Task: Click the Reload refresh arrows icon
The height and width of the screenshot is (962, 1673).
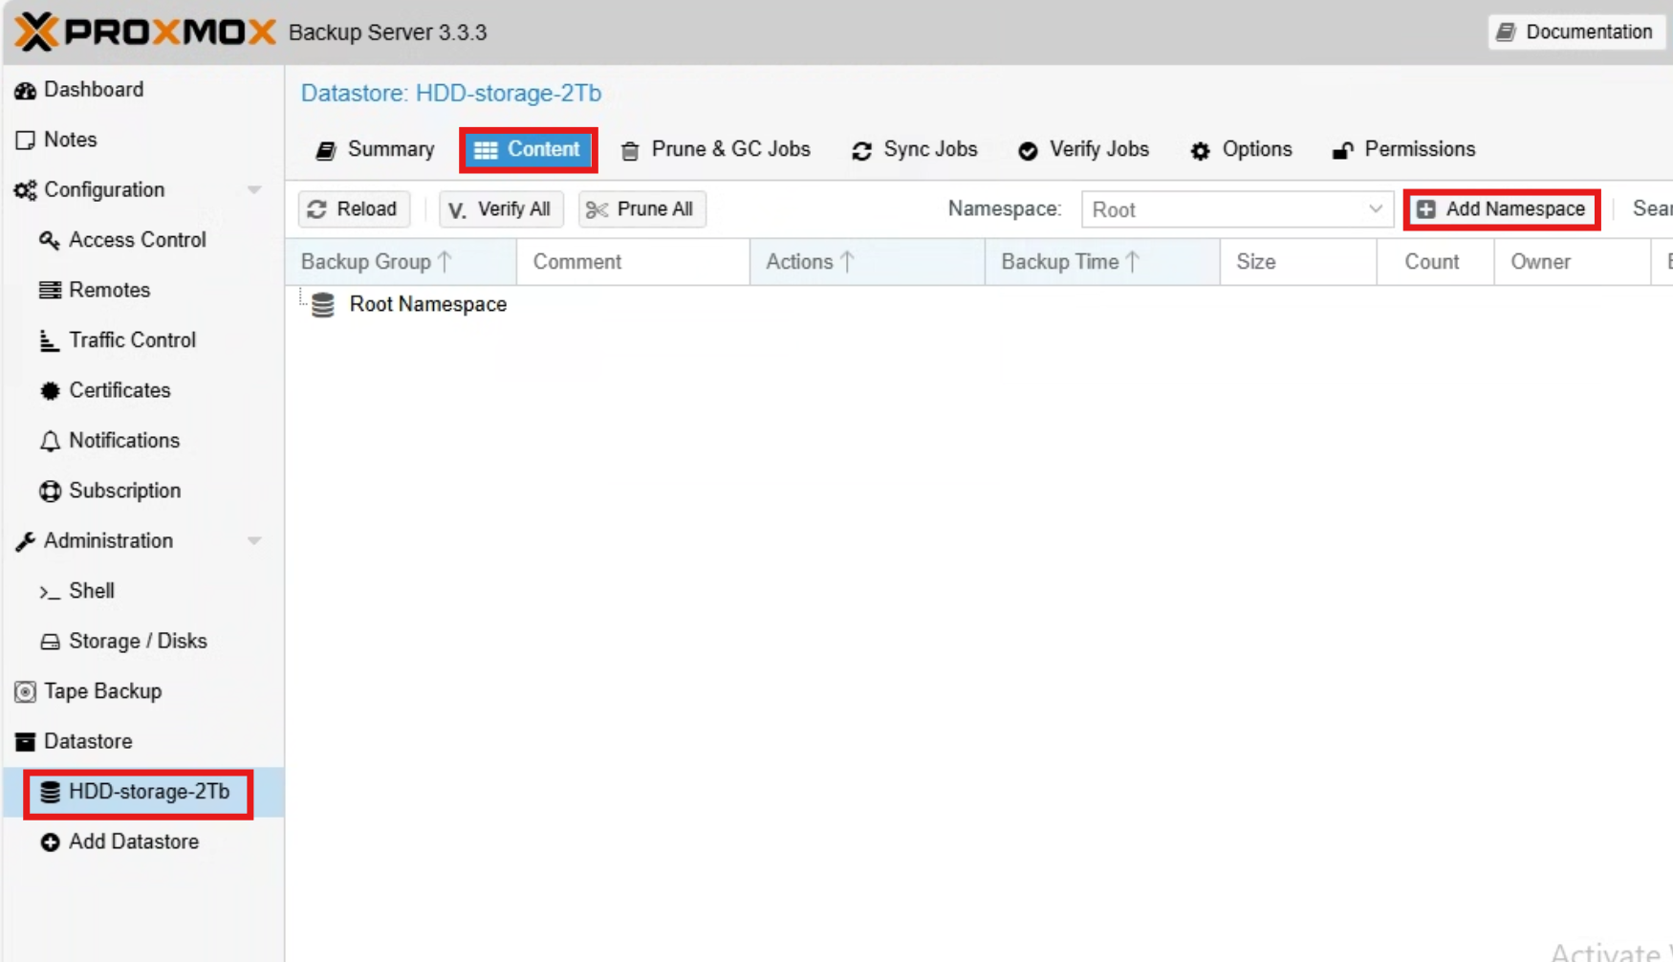Action: (x=317, y=209)
